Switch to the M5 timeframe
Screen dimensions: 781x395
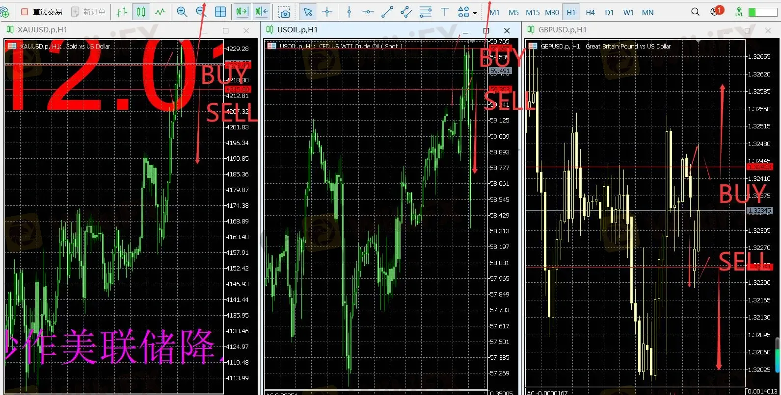tap(513, 12)
